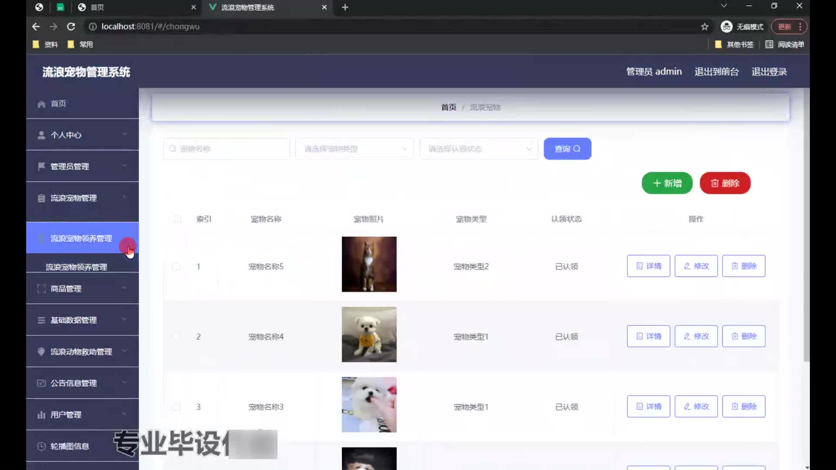This screenshot has height=470, width=836.
Task: Open a new browser tab with the plus icon
Action: [x=345, y=7]
